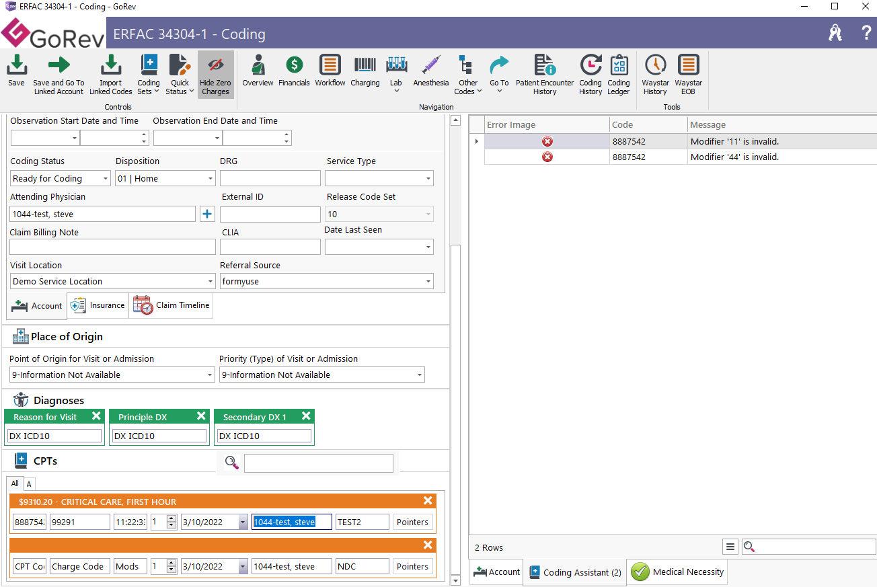Delete the empty CPT entry row
The image size is (877, 587).
click(x=428, y=545)
